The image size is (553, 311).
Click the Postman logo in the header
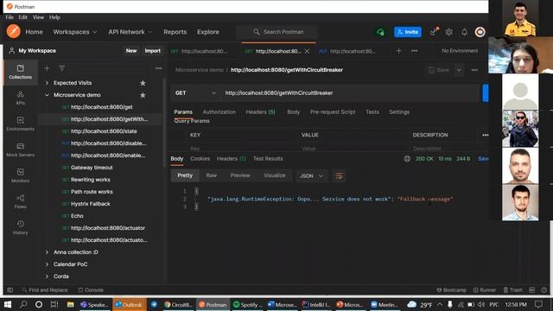[14, 32]
